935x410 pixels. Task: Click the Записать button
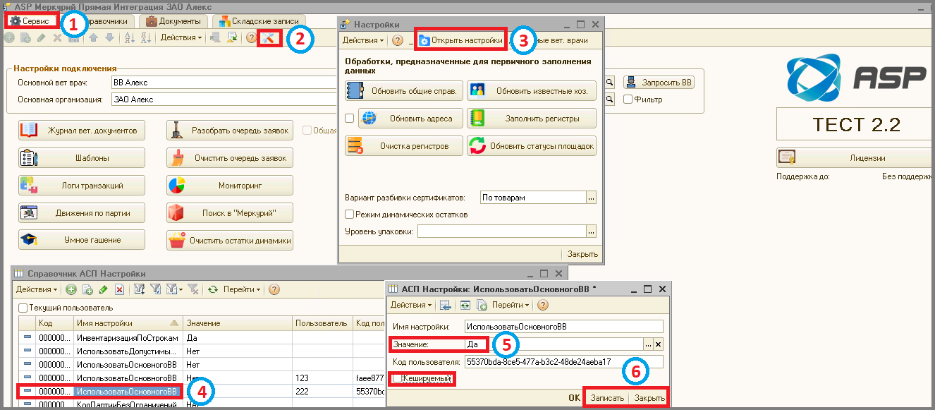pos(607,398)
